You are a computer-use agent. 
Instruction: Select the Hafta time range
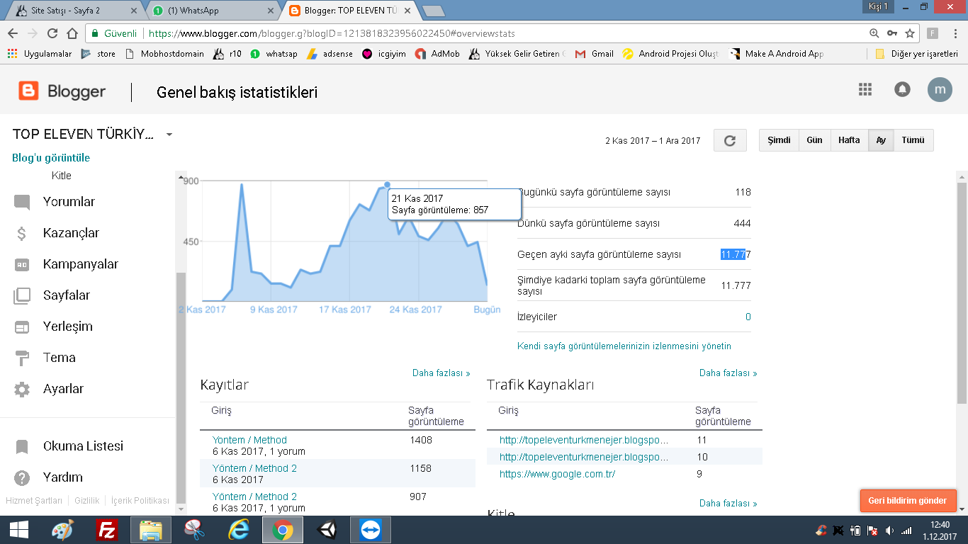pyautogui.click(x=849, y=140)
